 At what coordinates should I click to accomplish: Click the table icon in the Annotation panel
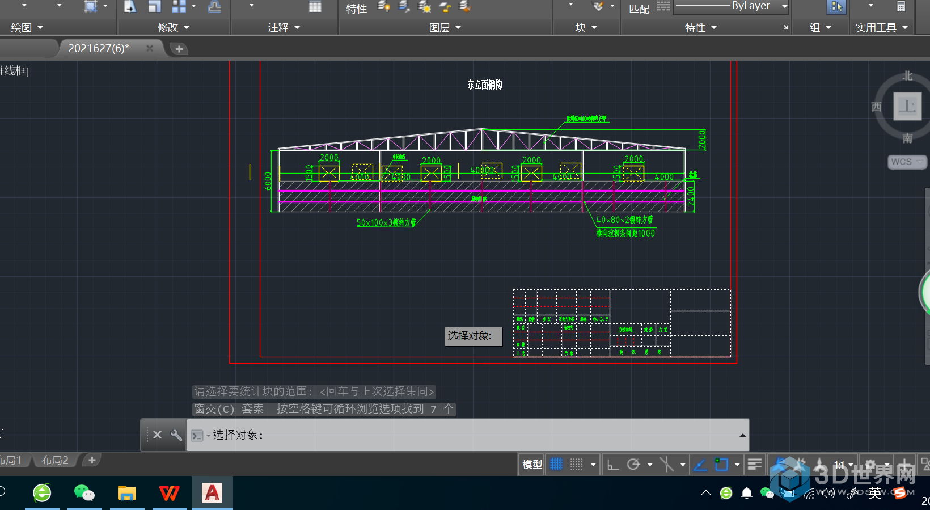(x=315, y=6)
